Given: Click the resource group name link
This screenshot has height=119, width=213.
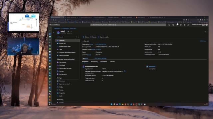Looking at the screenshot, I should pos(99,49).
